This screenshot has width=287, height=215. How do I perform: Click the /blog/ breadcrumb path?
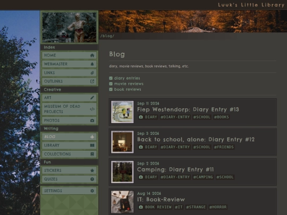[x=107, y=36]
